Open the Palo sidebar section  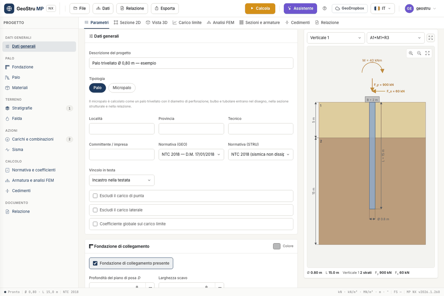39,77
